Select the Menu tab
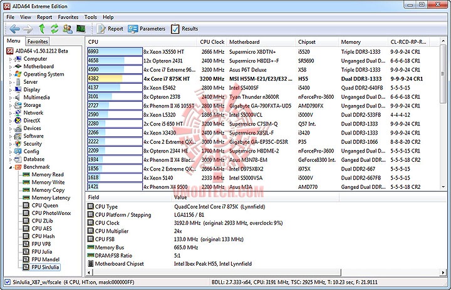Screen dimensions: 451x290 pos(14,41)
